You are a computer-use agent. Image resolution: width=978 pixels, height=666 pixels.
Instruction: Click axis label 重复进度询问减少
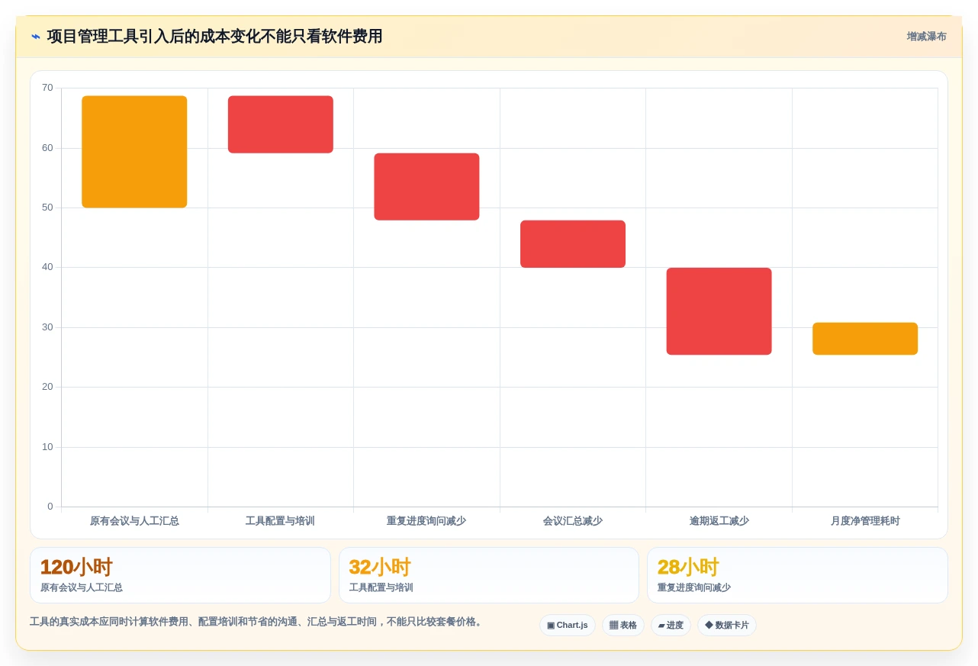(x=426, y=521)
